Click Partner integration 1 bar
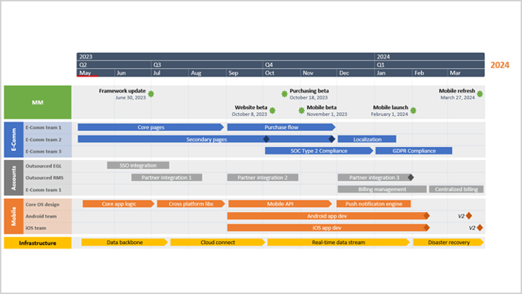 166,177
